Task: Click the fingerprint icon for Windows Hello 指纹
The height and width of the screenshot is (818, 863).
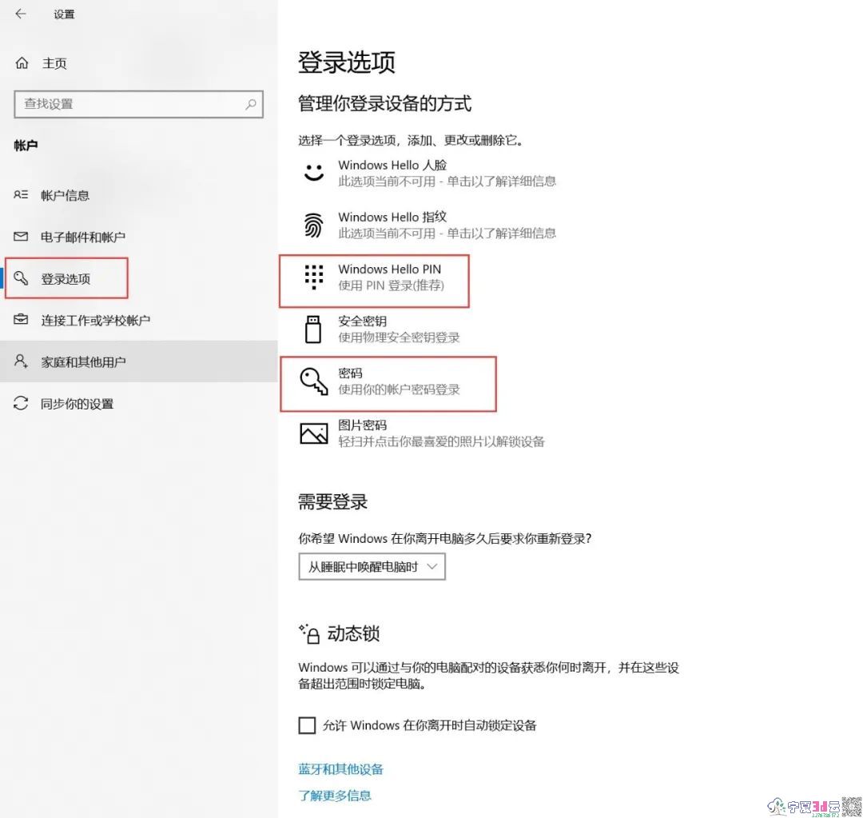Action: click(x=314, y=225)
